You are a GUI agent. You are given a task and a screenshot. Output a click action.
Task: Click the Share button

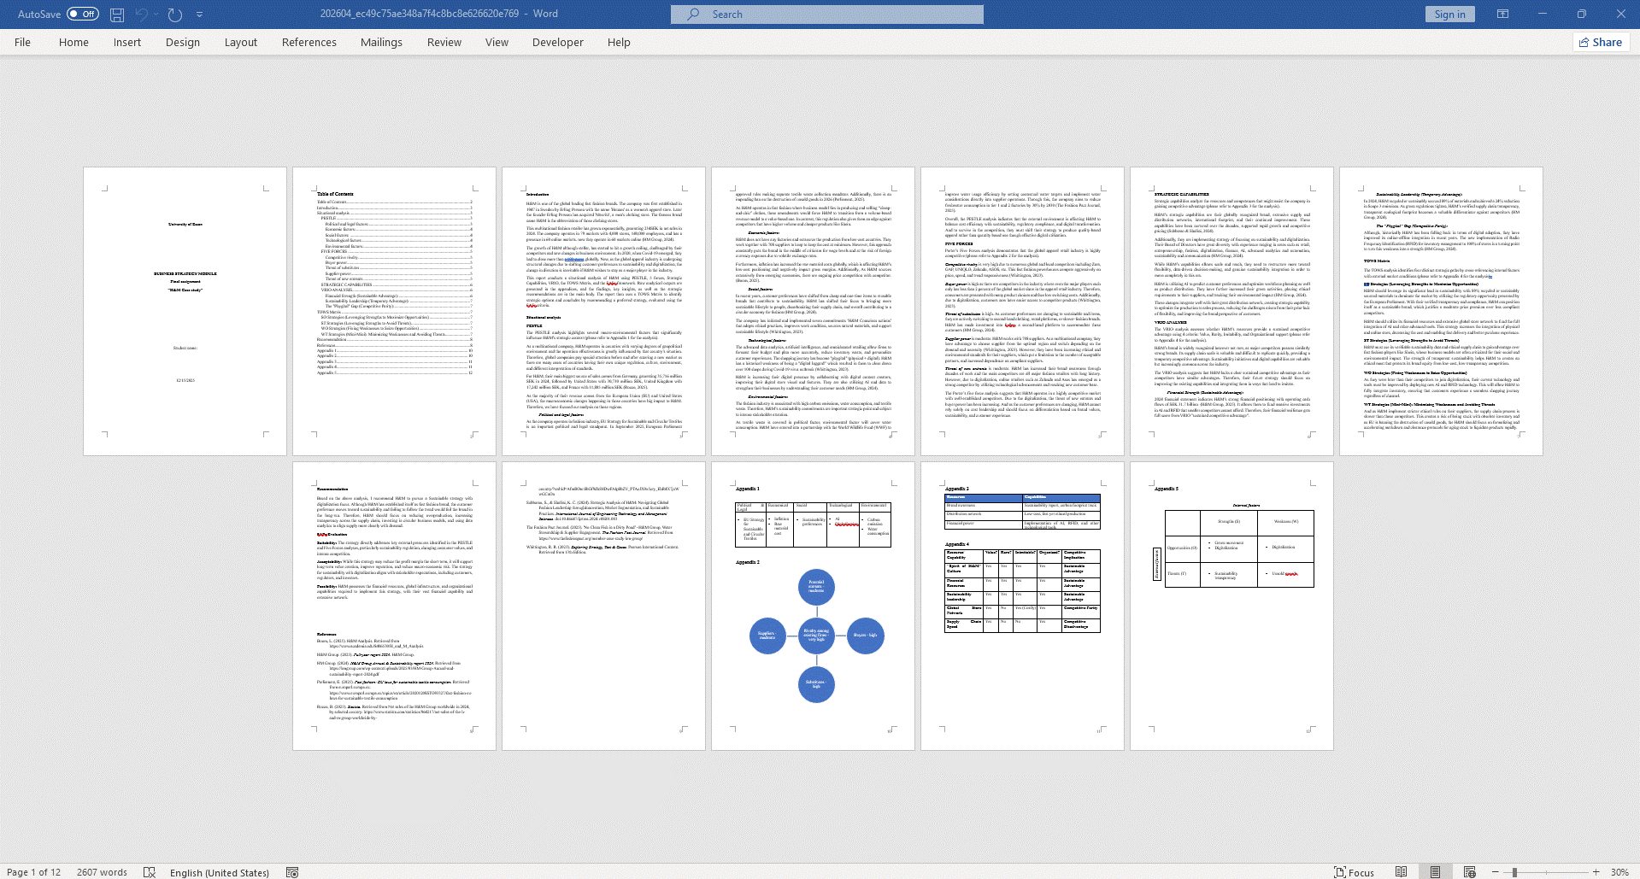point(1601,42)
